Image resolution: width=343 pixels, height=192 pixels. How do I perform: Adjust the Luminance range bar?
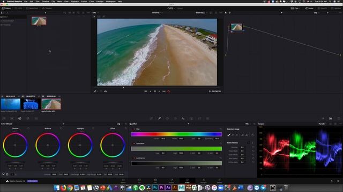(176, 163)
